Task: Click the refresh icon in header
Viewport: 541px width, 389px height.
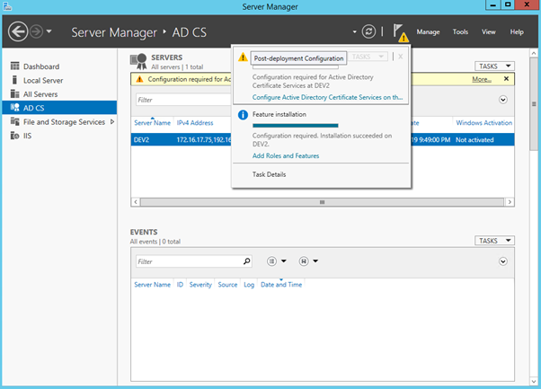Action: click(x=368, y=32)
